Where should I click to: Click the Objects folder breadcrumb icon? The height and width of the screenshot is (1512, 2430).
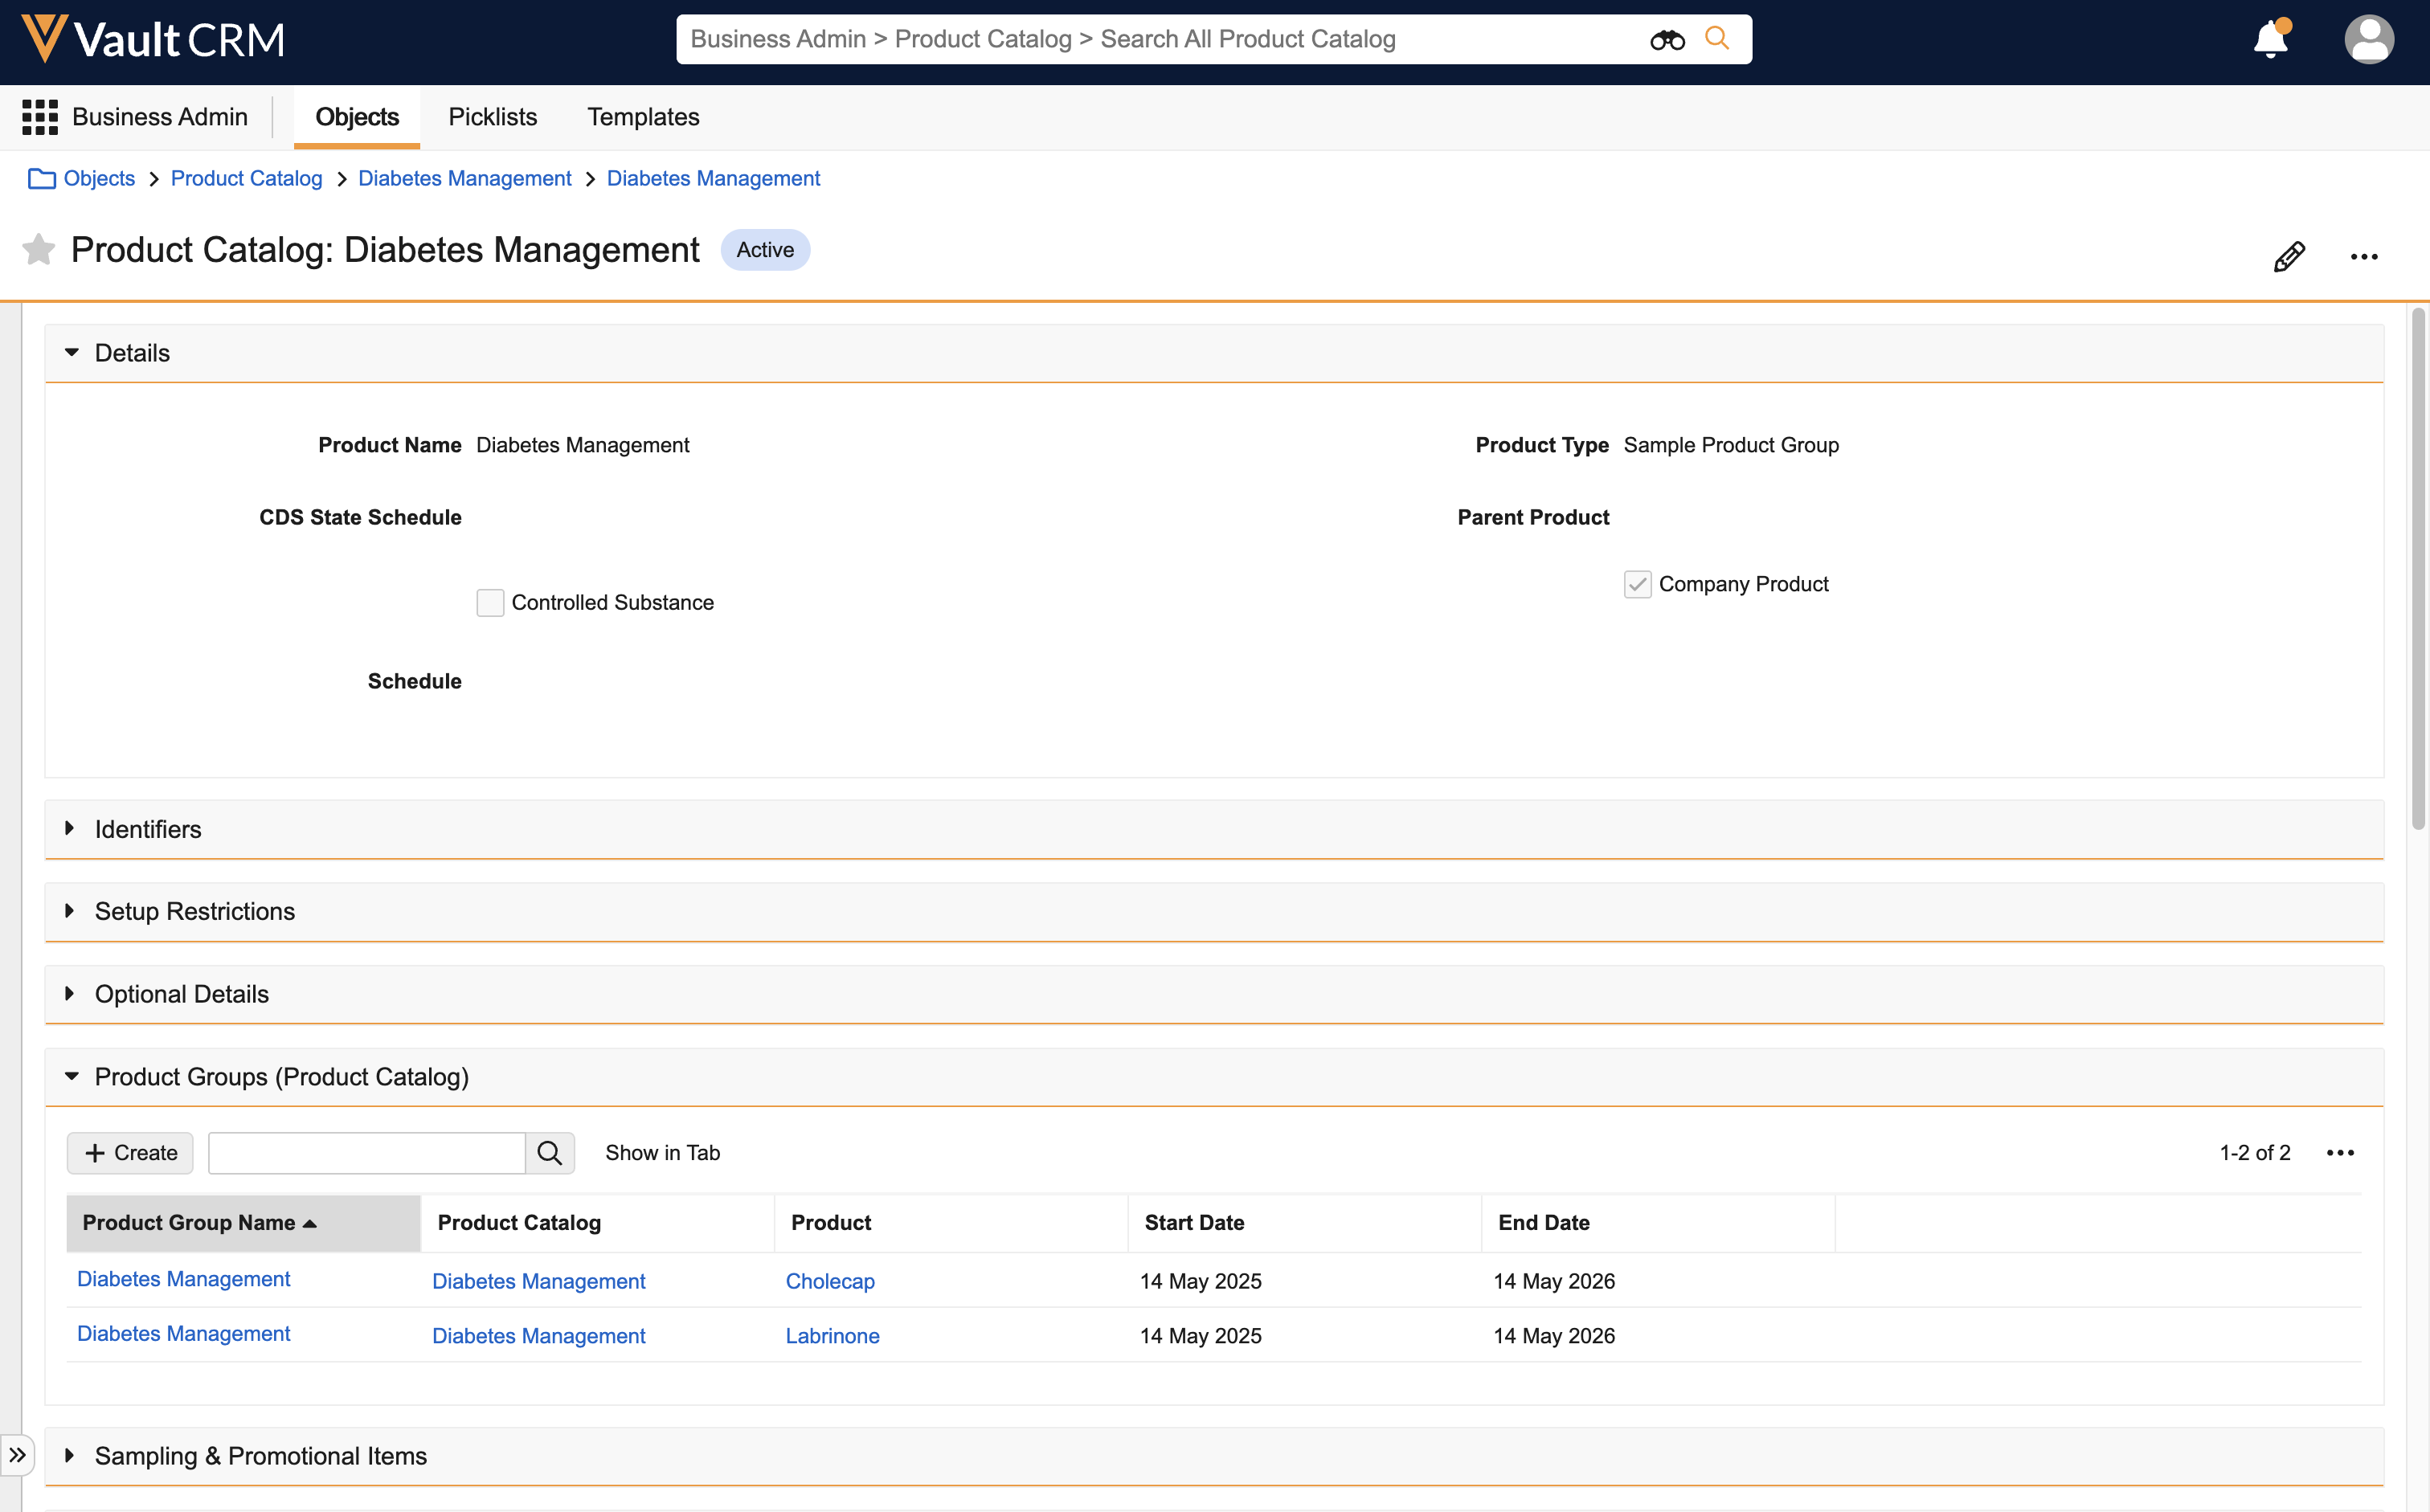point(41,178)
